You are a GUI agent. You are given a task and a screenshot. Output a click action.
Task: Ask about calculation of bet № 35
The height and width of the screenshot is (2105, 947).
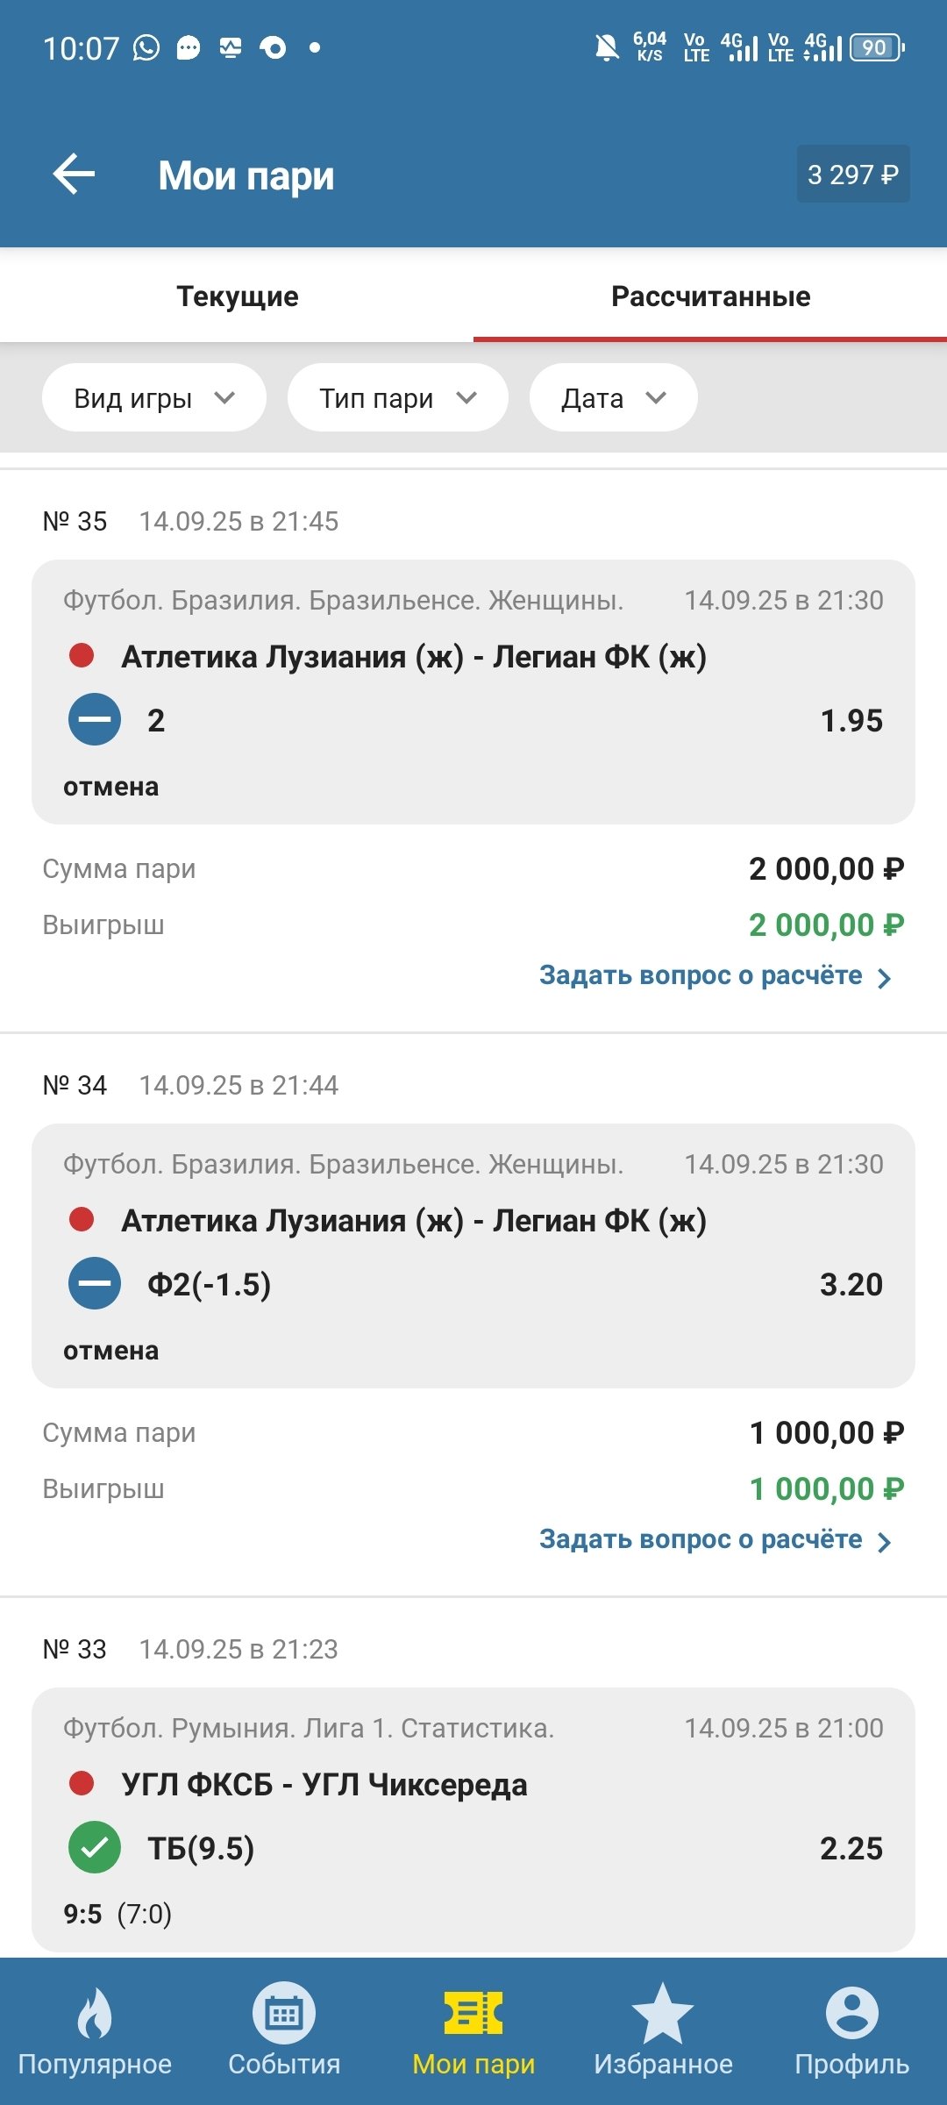[x=715, y=976]
